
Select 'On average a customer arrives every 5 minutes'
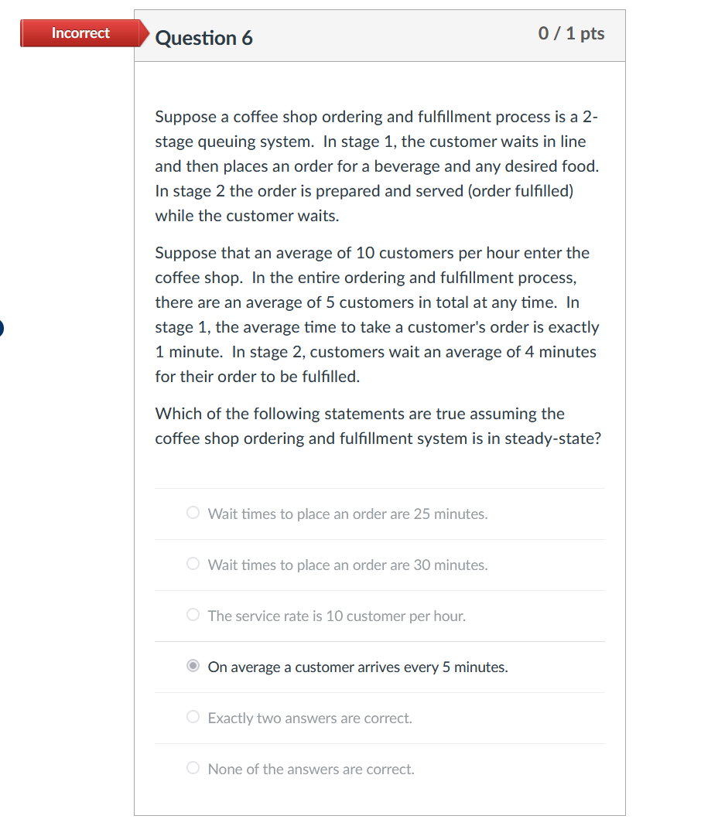tap(357, 667)
